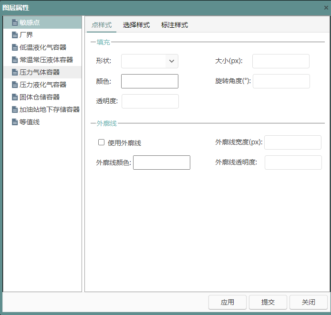Click the layer icon next to 厂界

(15, 35)
